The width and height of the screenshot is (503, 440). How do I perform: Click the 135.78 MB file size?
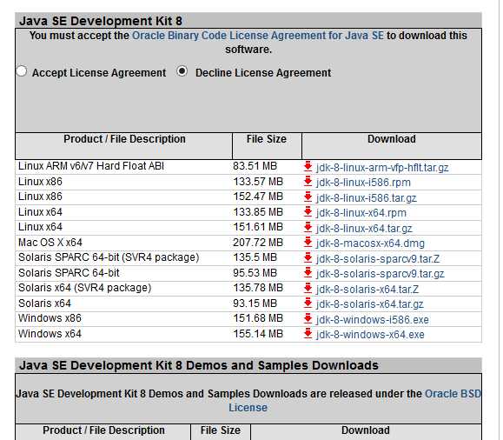click(x=258, y=288)
